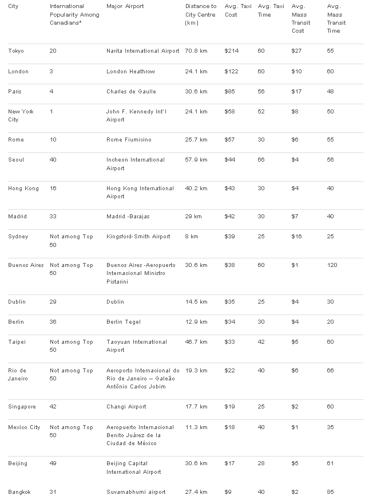
Task: Click the Buenos Aires city cell
Action: (x=26, y=265)
